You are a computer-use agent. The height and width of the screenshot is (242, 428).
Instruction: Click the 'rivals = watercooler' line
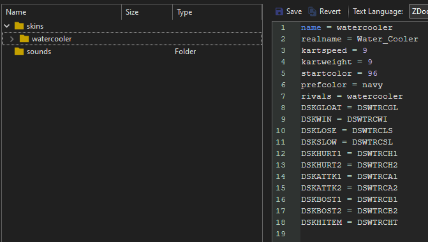pos(352,96)
